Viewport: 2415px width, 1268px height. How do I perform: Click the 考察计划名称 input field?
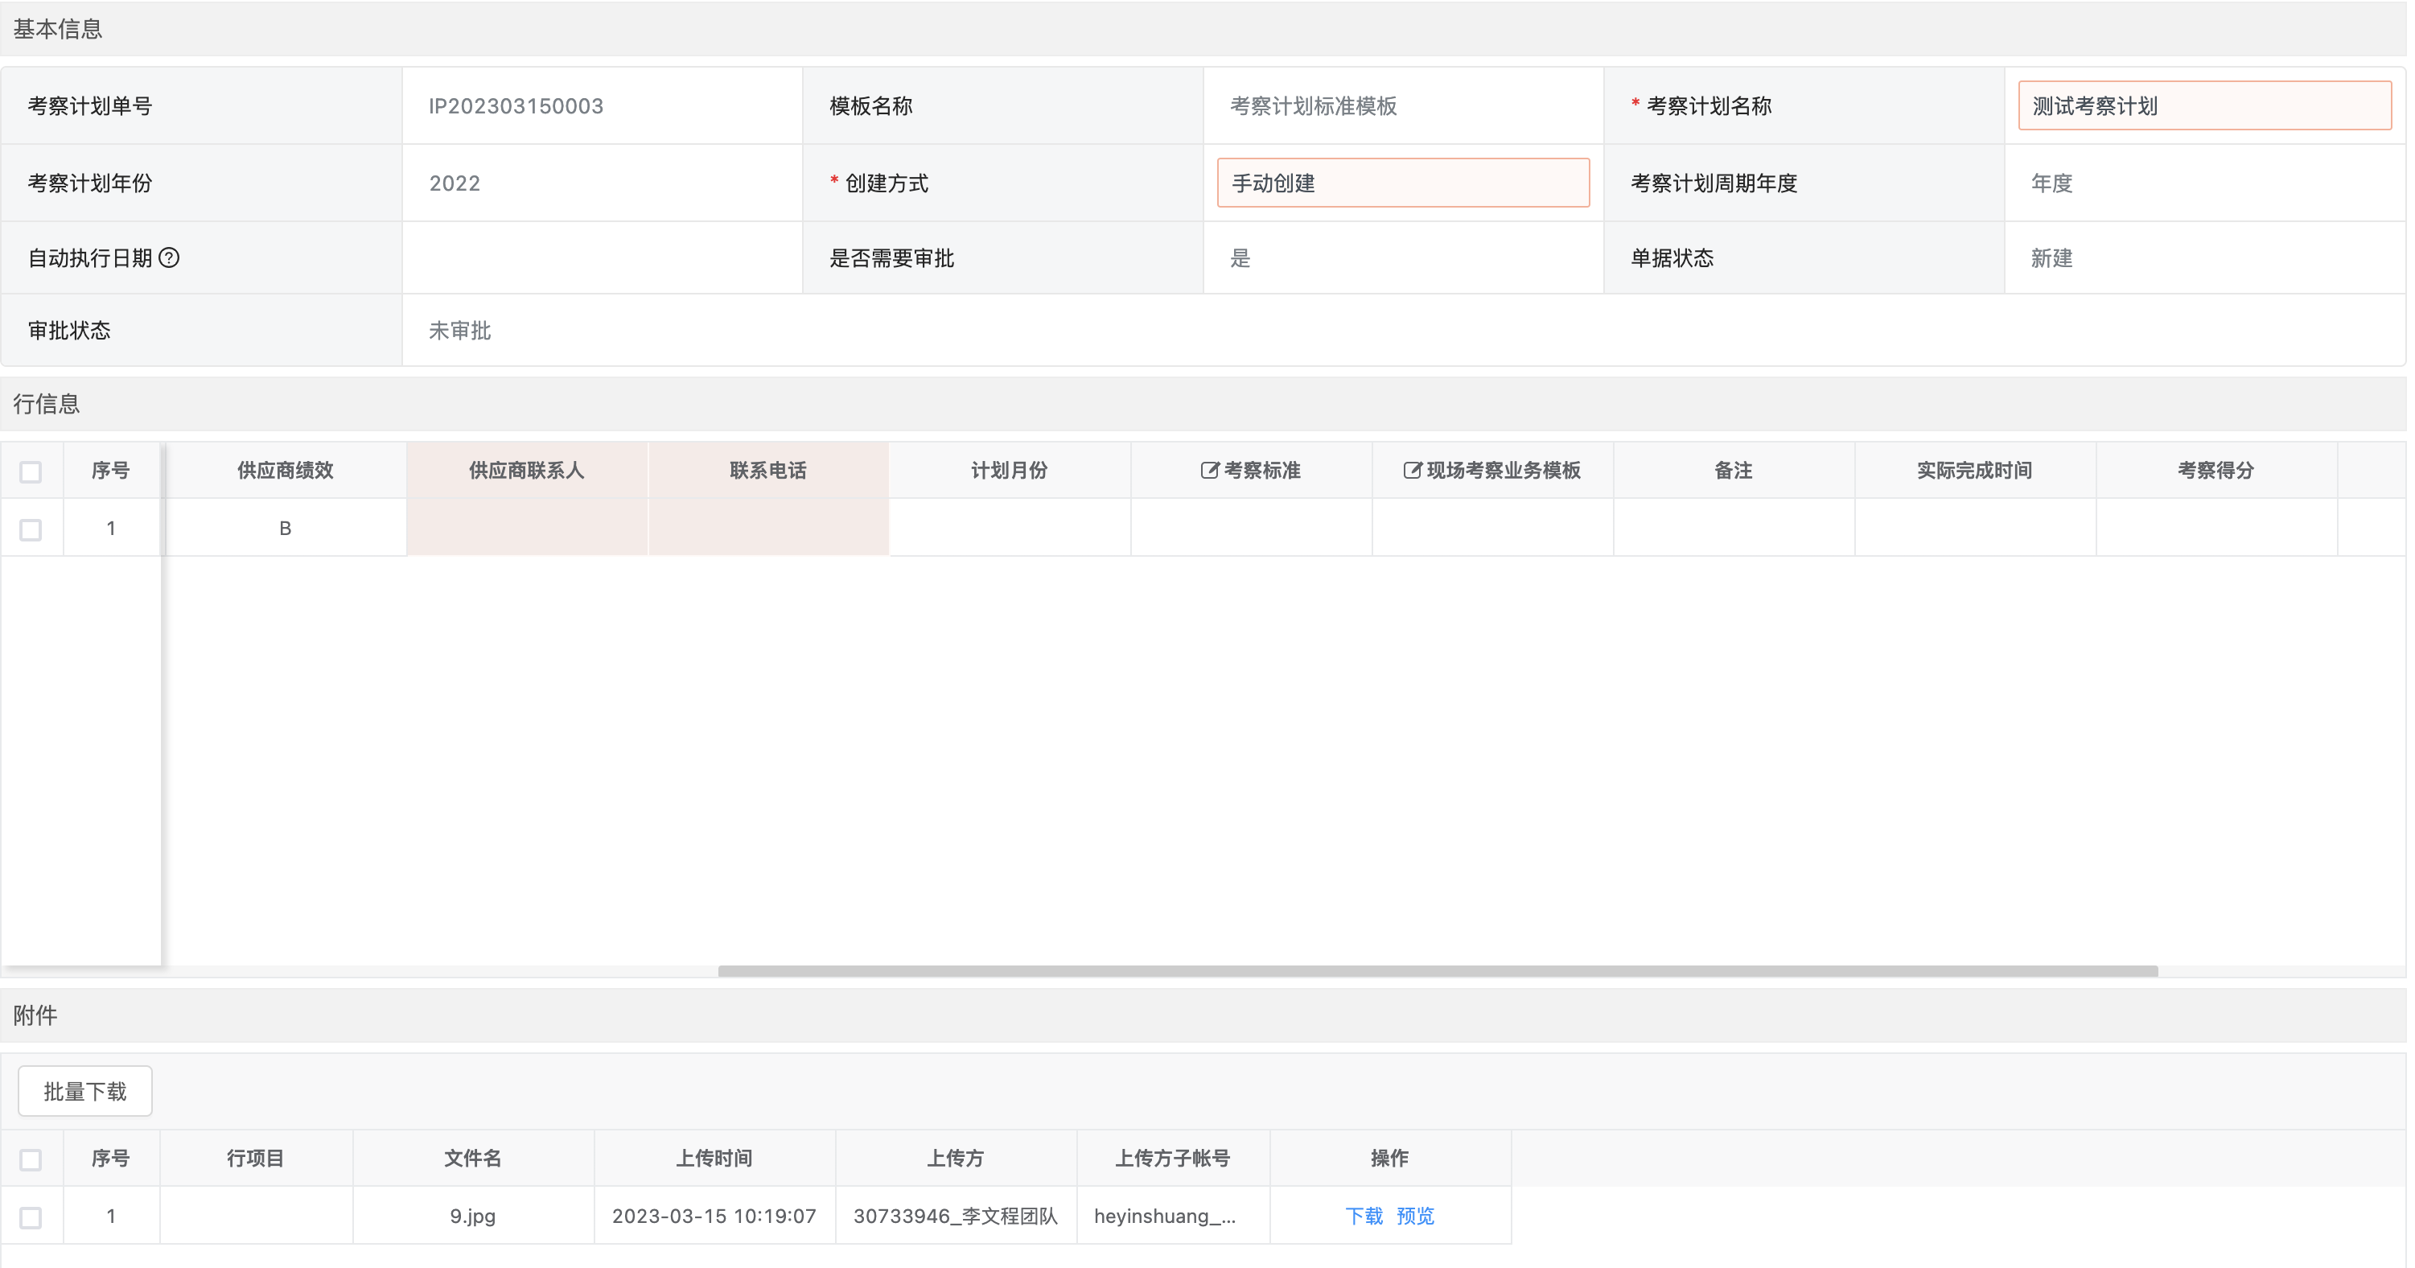[x=2203, y=106]
